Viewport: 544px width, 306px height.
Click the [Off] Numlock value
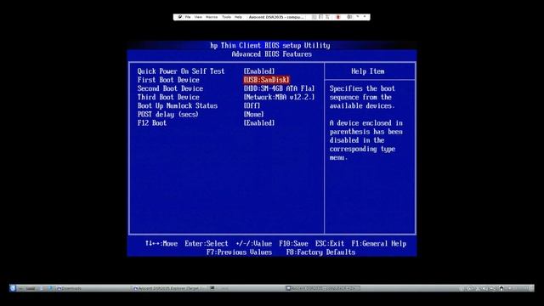[x=252, y=105]
